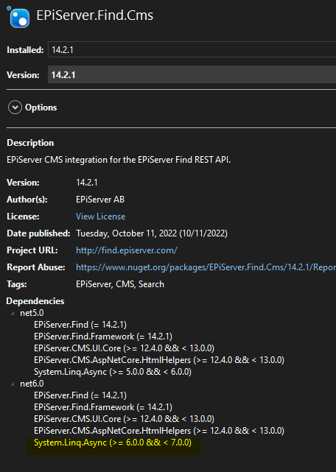This screenshot has width=336, height=472.
Task: Click the Dependencies heading
Action: click(35, 301)
